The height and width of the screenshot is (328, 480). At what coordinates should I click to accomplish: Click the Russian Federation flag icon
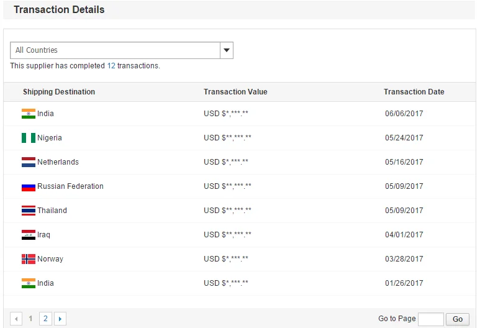point(29,186)
